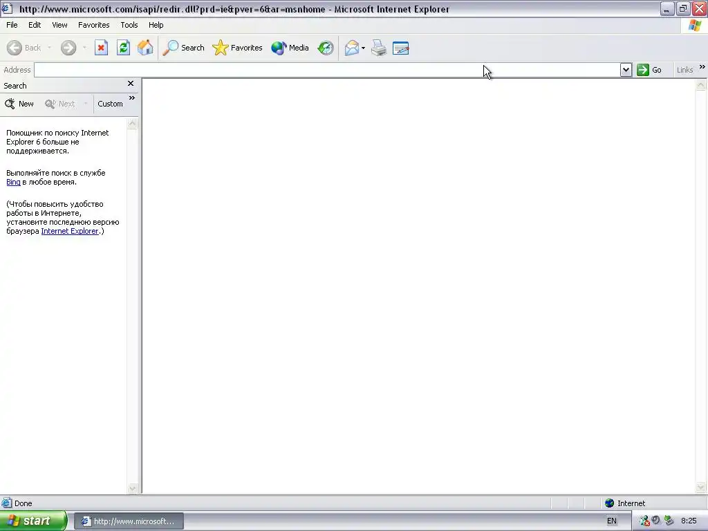Image resolution: width=708 pixels, height=531 pixels.
Task: Click the Search panel scroll down arrow
Action: (132, 488)
